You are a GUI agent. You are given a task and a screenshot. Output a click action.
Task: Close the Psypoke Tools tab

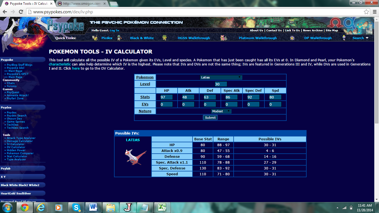pyautogui.click(x=51, y=4)
